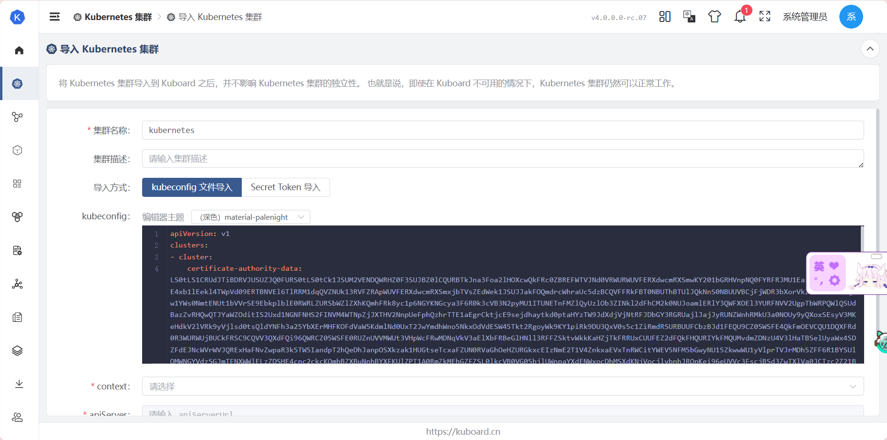
Task: Open the layers stack sidebar icon
Action: (18, 350)
